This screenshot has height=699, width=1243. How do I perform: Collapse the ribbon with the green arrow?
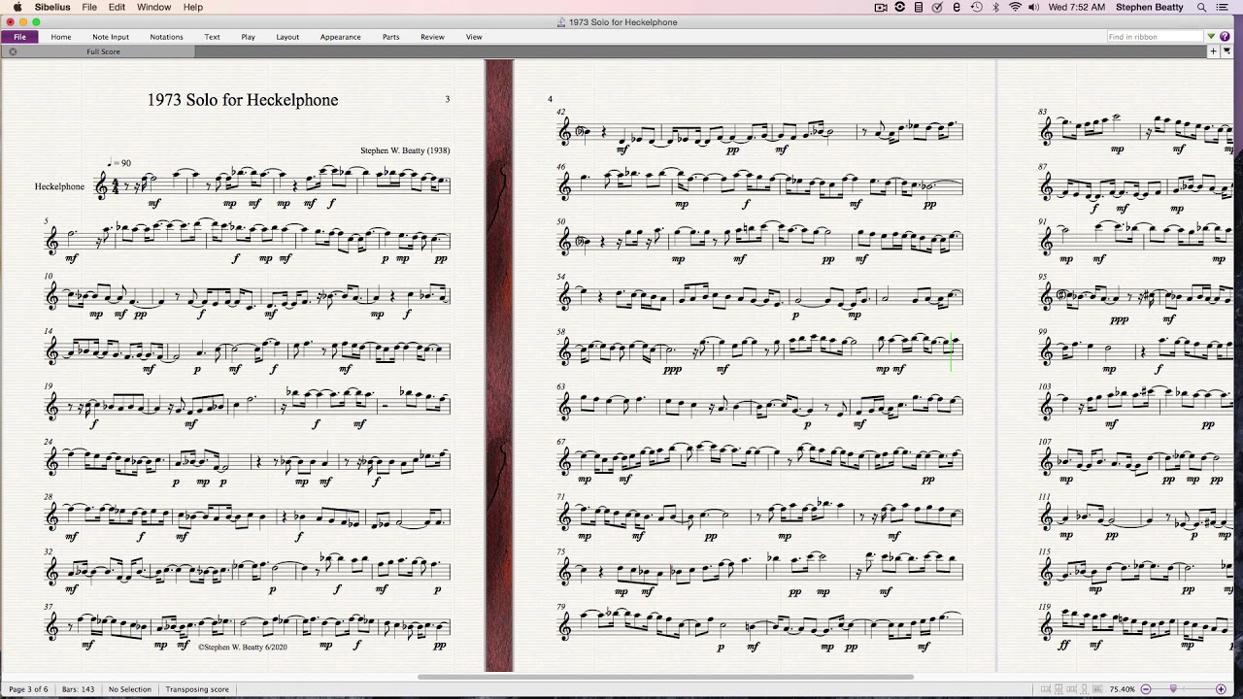click(x=1212, y=37)
